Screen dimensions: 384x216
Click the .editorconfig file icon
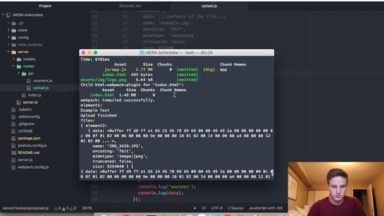coord(13,117)
